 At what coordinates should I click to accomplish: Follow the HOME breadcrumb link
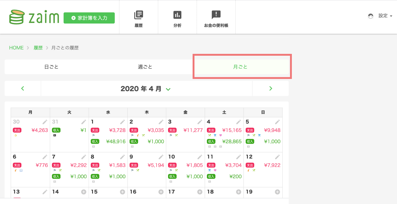pos(16,48)
